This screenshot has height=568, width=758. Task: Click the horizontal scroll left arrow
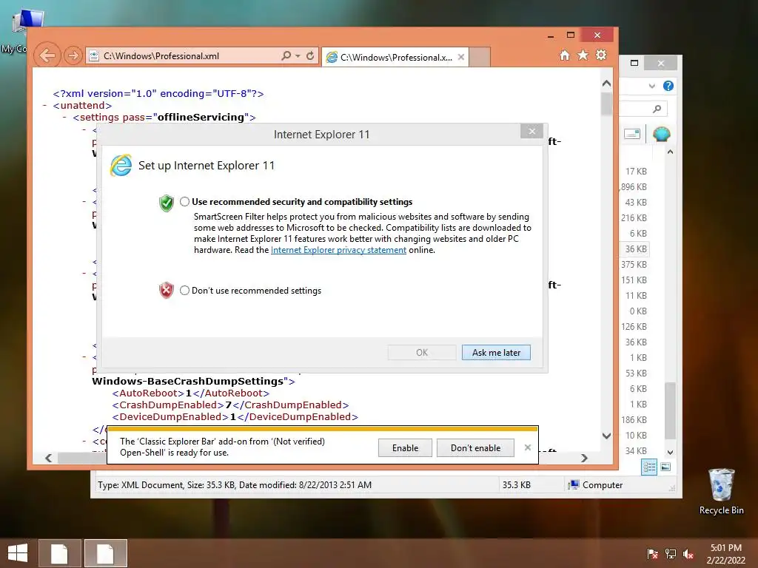click(x=48, y=458)
